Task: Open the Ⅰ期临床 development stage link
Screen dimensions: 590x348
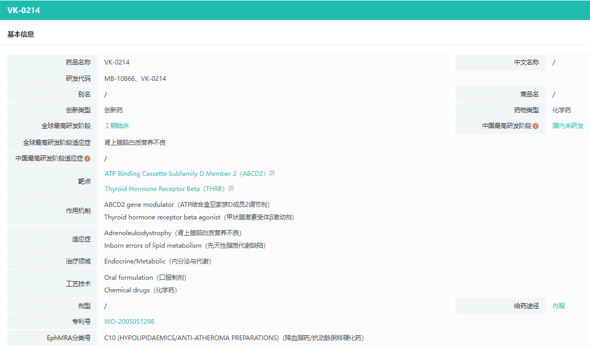Action: [117, 126]
